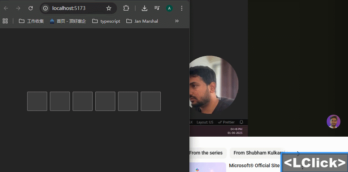
Task: Expand the hidden bookmarks overflow chevron
Action: pos(177,21)
